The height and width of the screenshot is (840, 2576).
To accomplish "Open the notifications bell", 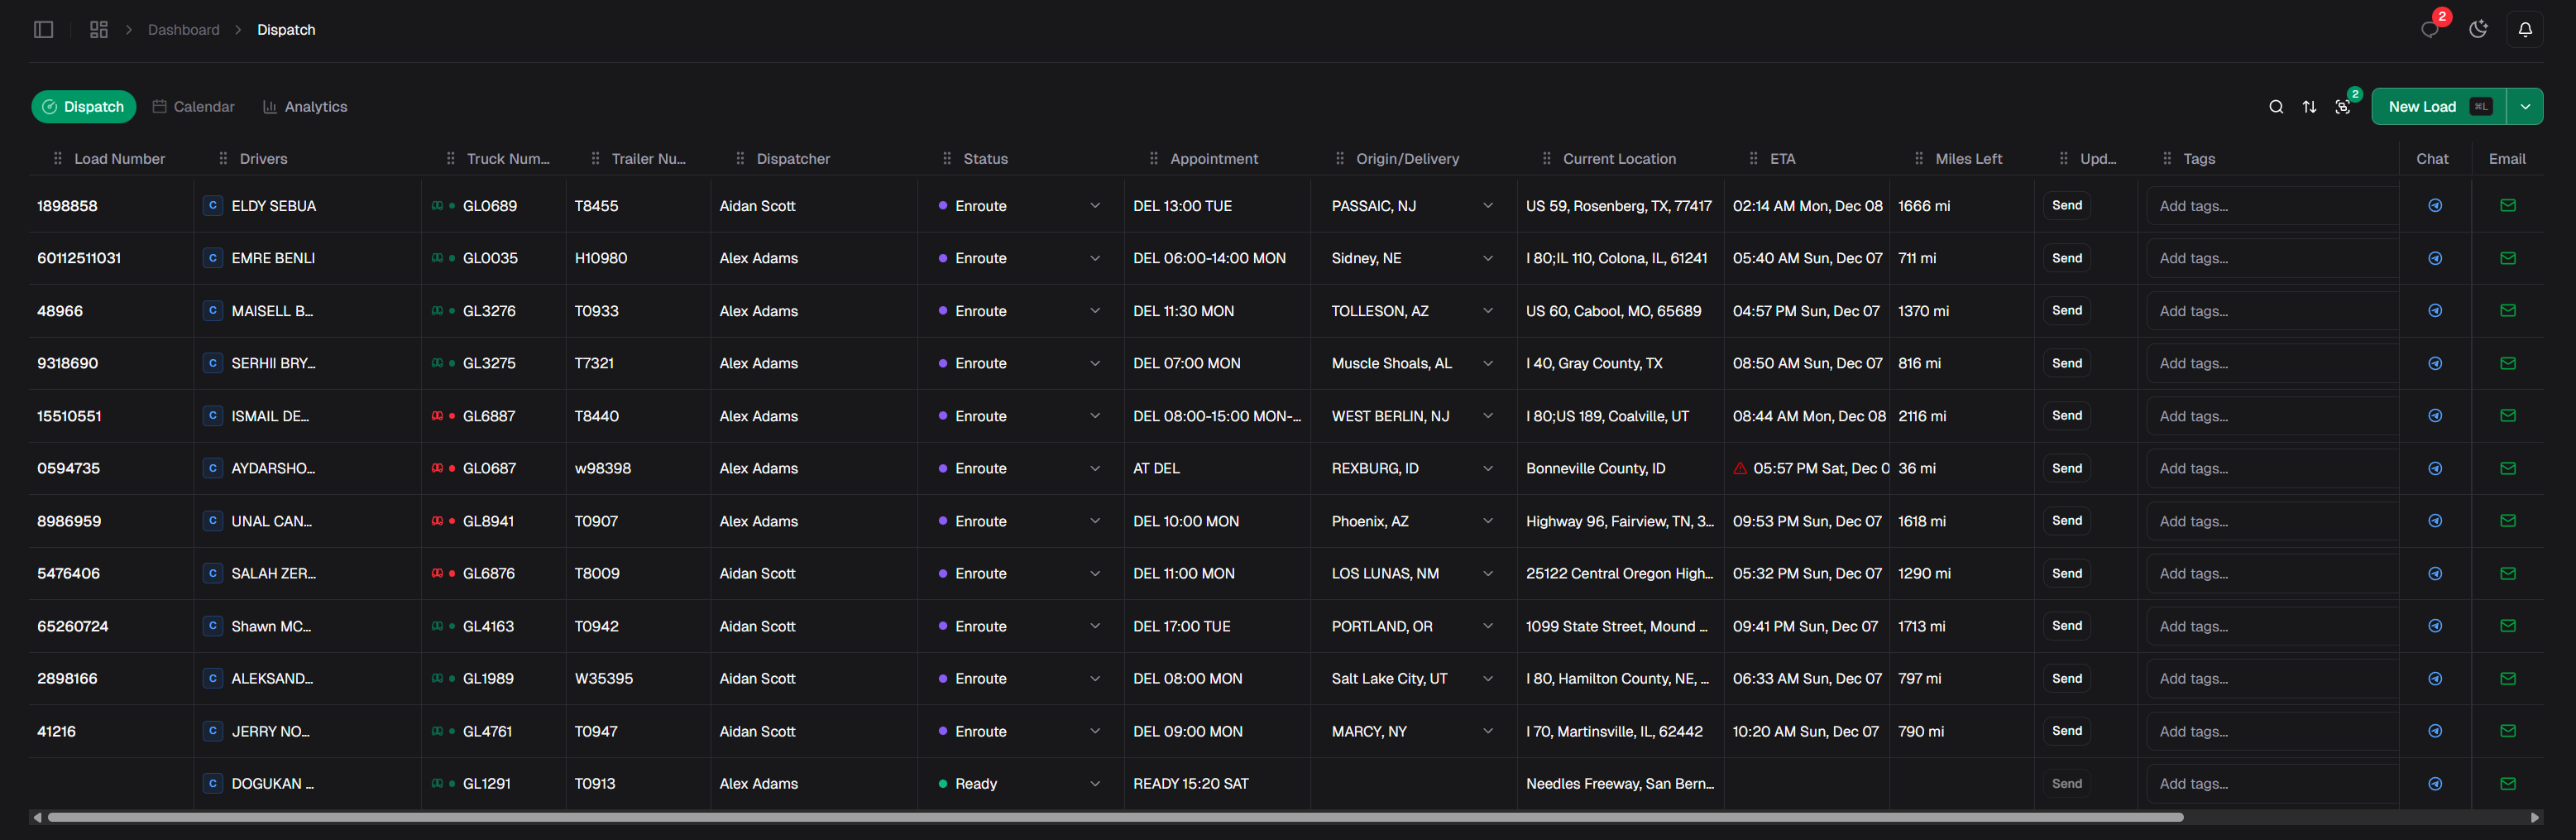I will pyautogui.click(x=2524, y=29).
